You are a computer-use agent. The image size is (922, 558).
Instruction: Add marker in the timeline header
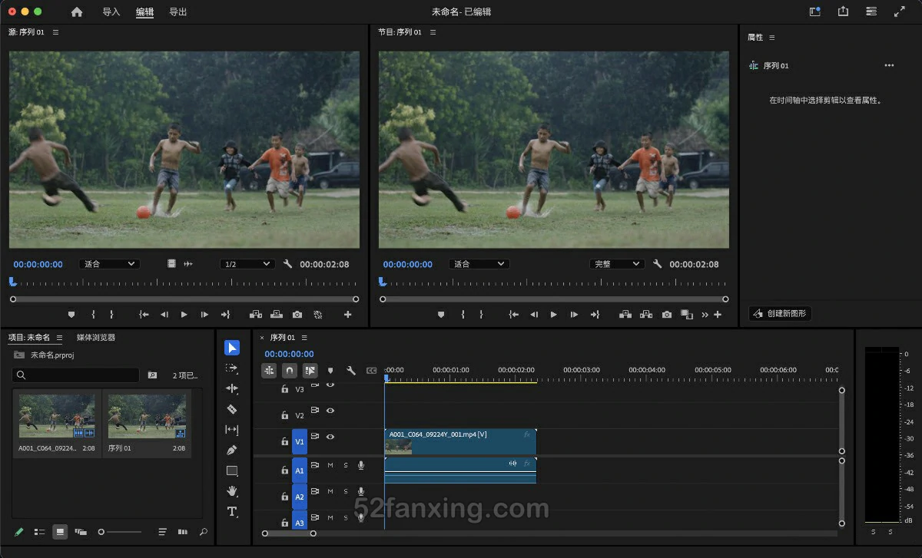tap(330, 371)
